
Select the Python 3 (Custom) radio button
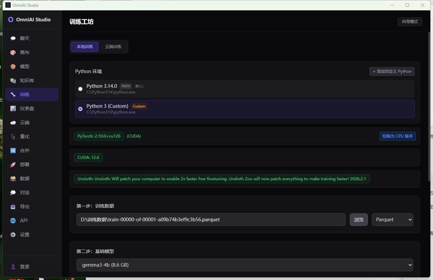[x=80, y=109]
